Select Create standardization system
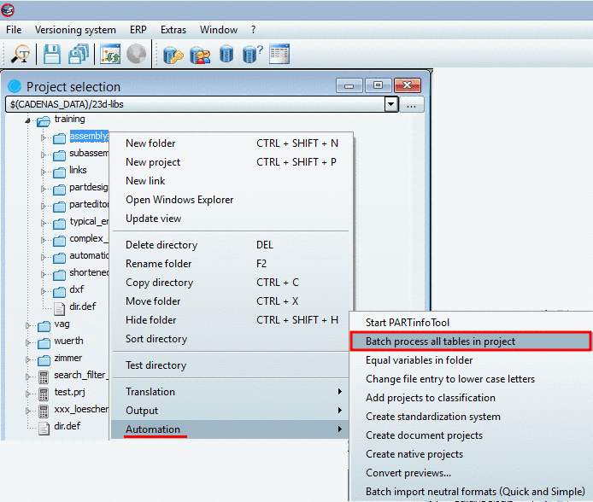The width and height of the screenshot is (593, 502). coord(471,417)
